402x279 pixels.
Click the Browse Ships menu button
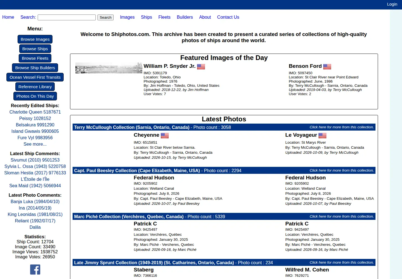[x=35, y=49]
